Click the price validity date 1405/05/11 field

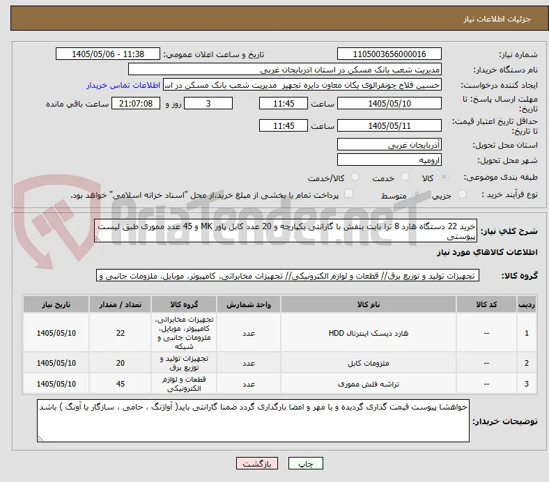pos(389,125)
